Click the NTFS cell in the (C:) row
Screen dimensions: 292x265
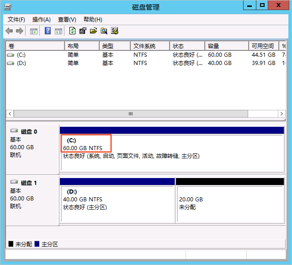pos(140,55)
